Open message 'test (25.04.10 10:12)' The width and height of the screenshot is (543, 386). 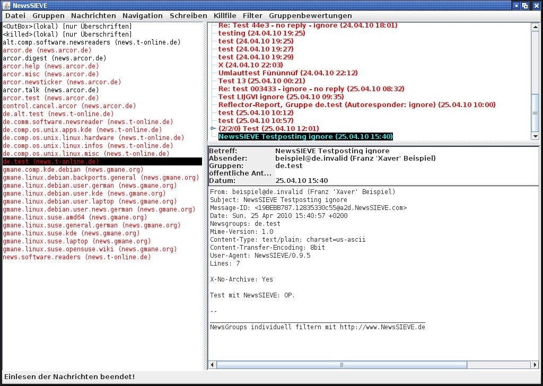tap(256, 113)
